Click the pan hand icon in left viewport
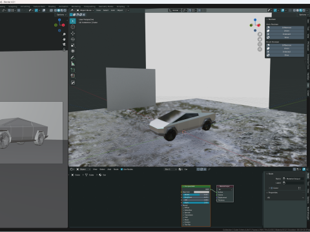310x232 pixels. [x=64, y=39]
